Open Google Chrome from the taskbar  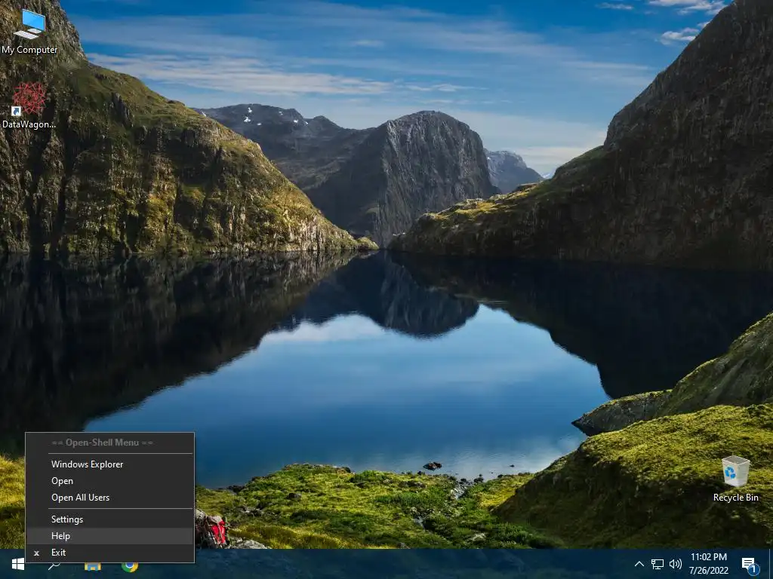[x=130, y=567]
